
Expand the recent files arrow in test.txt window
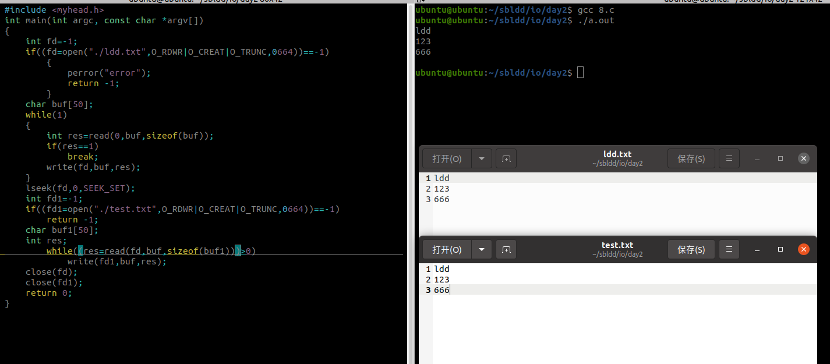(x=481, y=250)
